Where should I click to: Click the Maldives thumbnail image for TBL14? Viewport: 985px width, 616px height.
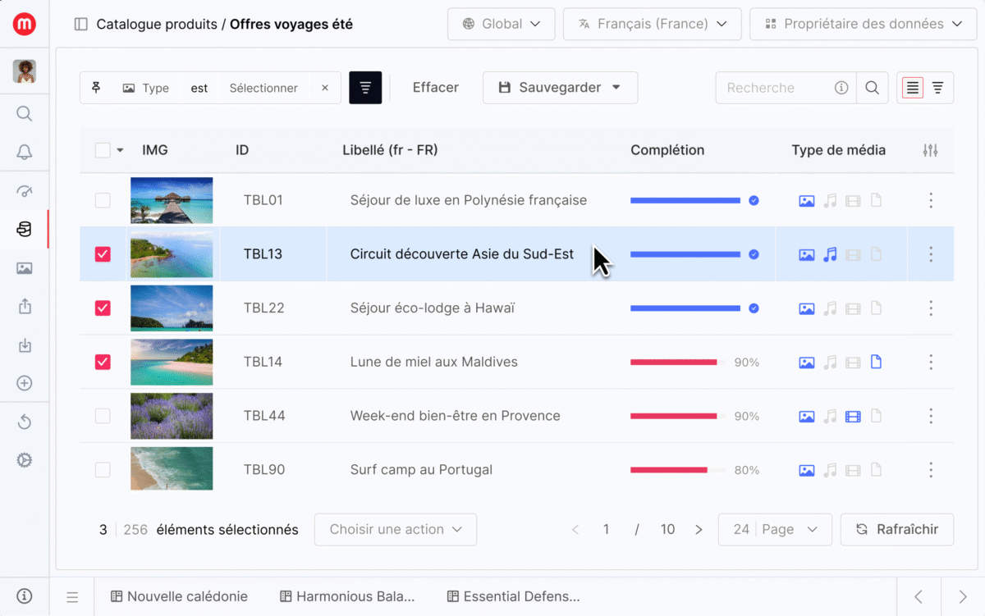(172, 362)
